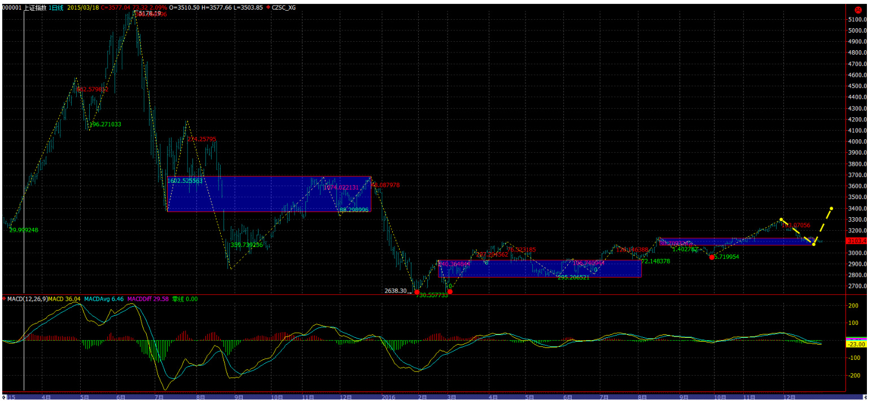Click the red 3103.4 current price tag
Screen dimensions: 872x401
856,241
